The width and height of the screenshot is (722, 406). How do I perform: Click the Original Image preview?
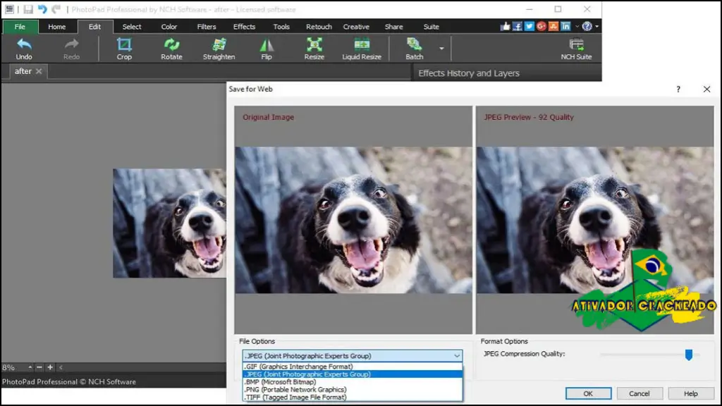click(353, 220)
